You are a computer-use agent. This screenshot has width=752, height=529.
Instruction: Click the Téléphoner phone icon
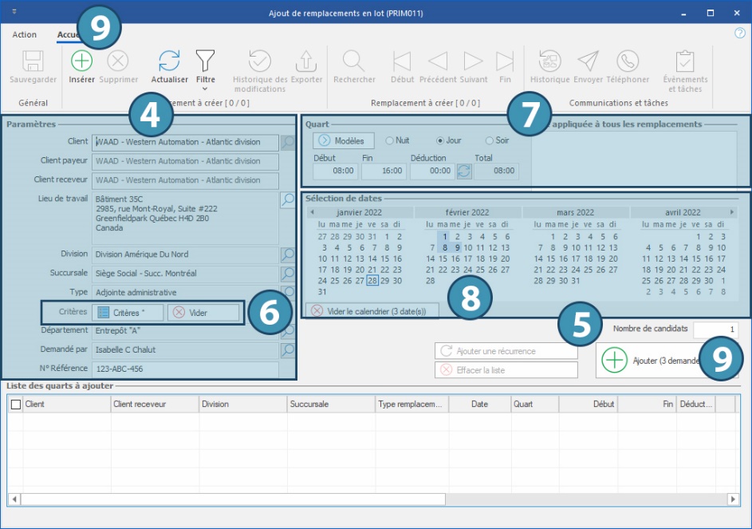click(x=628, y=61)
